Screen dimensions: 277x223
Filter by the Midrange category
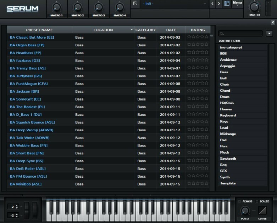click(x=242, y=134)
